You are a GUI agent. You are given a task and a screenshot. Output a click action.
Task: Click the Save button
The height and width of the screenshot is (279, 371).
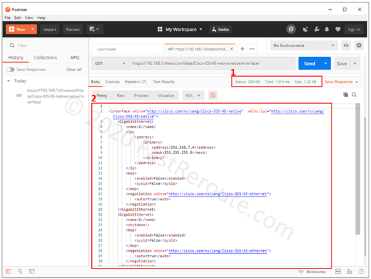[342, 63]
